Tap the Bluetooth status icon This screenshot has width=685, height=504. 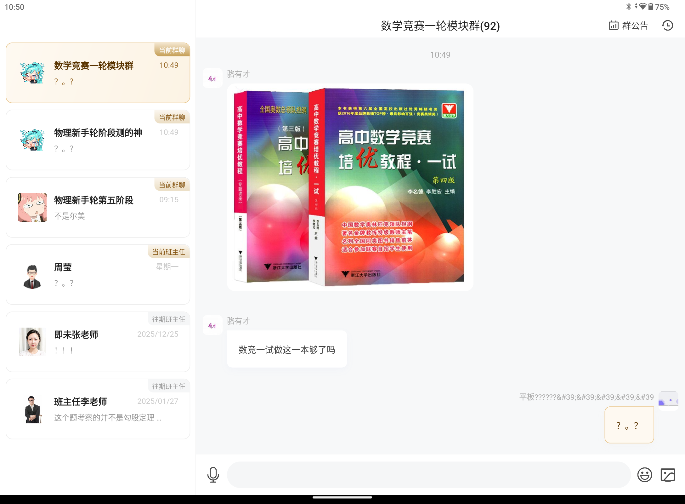629,7
